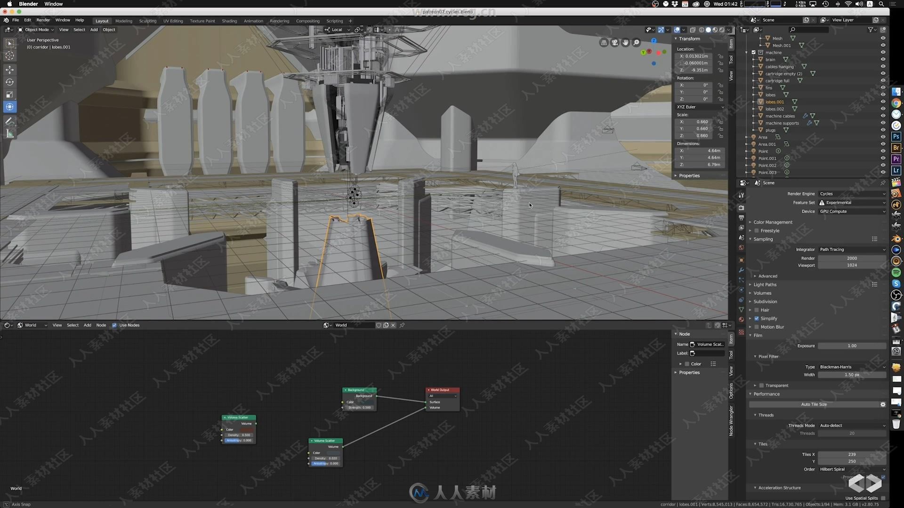Open Active Tool properties tab
Screen dimensions: 904x508
pyautogui.click(x=741, y=195)
